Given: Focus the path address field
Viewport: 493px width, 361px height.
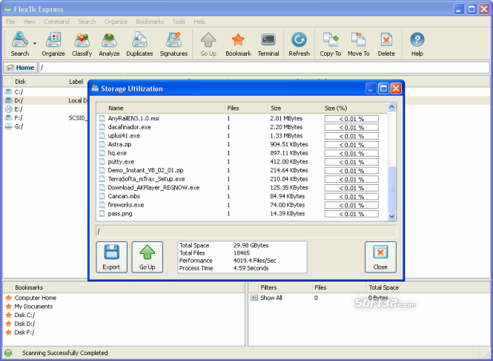Looking at the screenshot, I should click(x=264, y=68).
